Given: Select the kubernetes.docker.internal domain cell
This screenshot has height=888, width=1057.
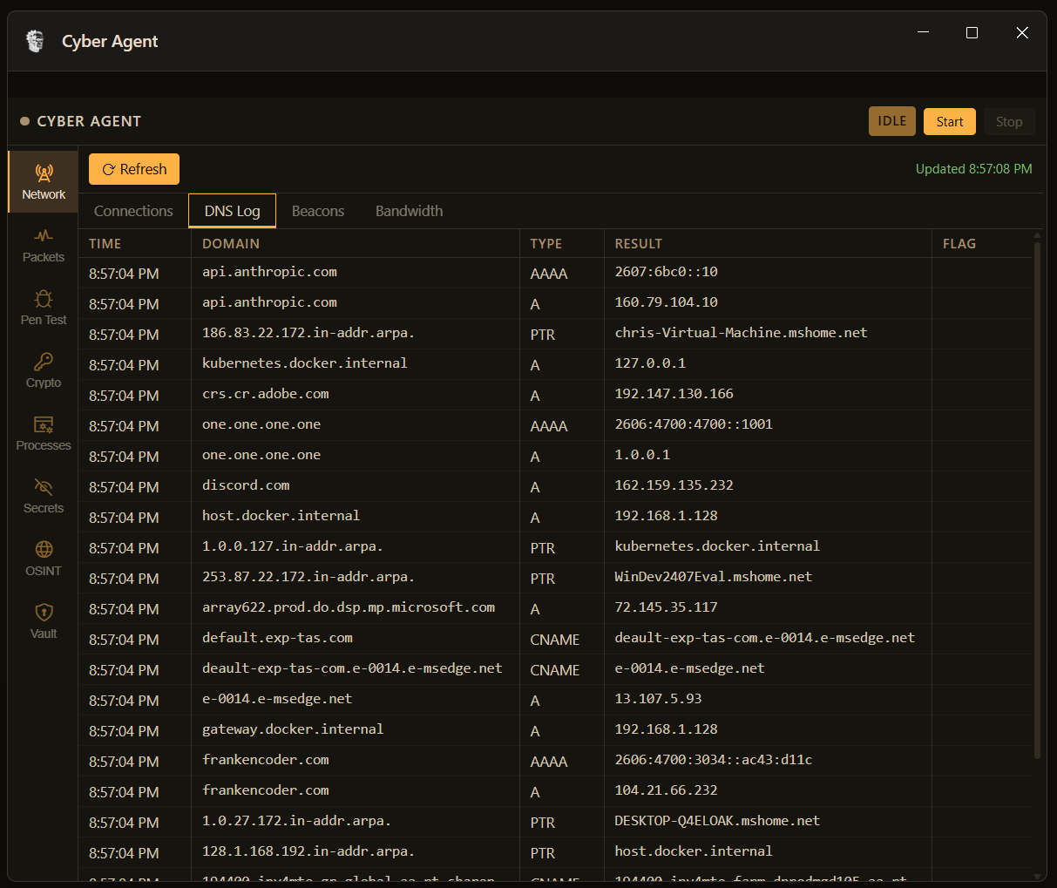Looking at the screenshot, I should click(305, 363).
